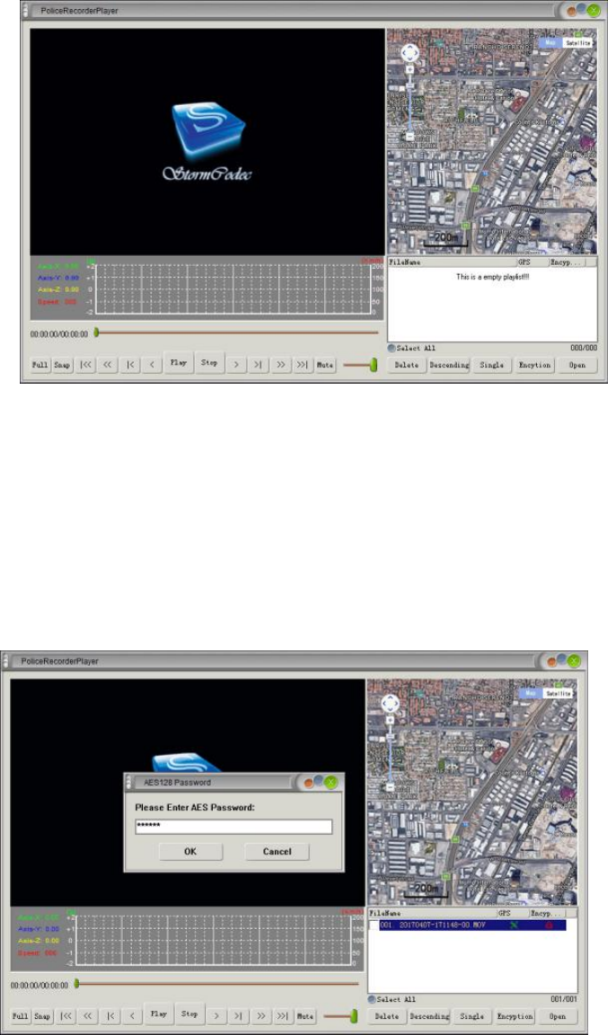Click fast rewind in top window
The width and height of the screenshot is (608, 1035).
click(x=108, y=365)
